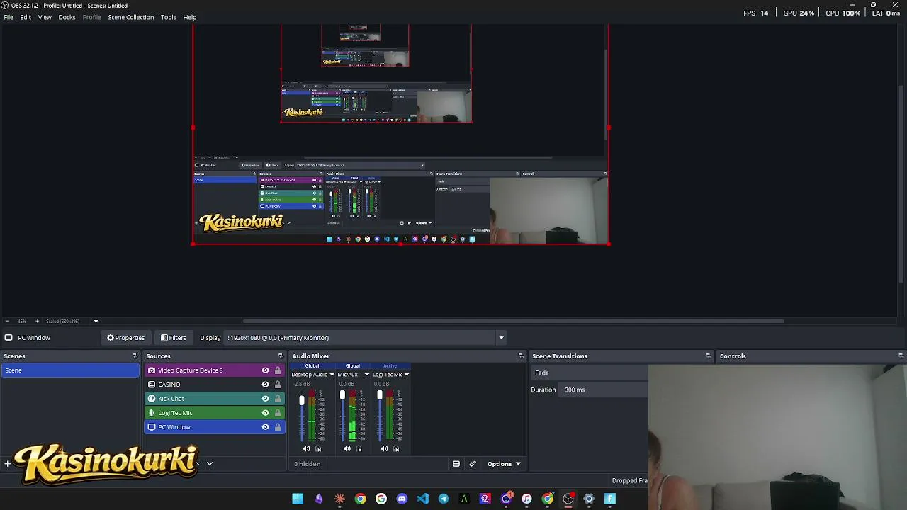Open the Help menu
907x510 pixels.
(x=190, y=17)
